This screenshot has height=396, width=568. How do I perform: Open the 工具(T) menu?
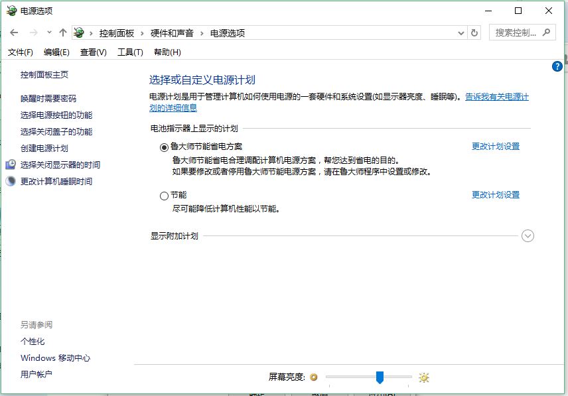(x=131, y=52)
